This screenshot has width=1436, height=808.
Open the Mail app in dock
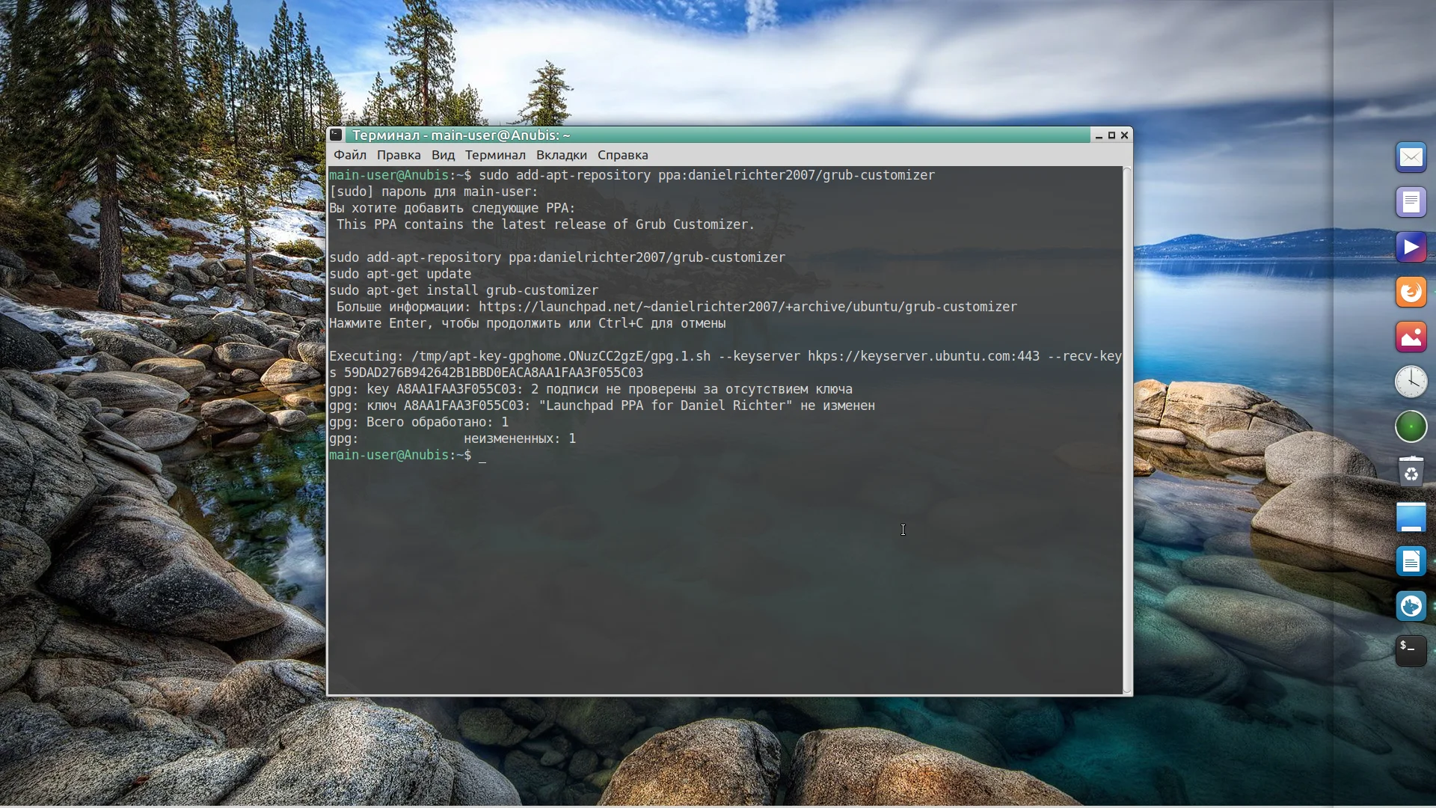click(x=1411, y=158)
